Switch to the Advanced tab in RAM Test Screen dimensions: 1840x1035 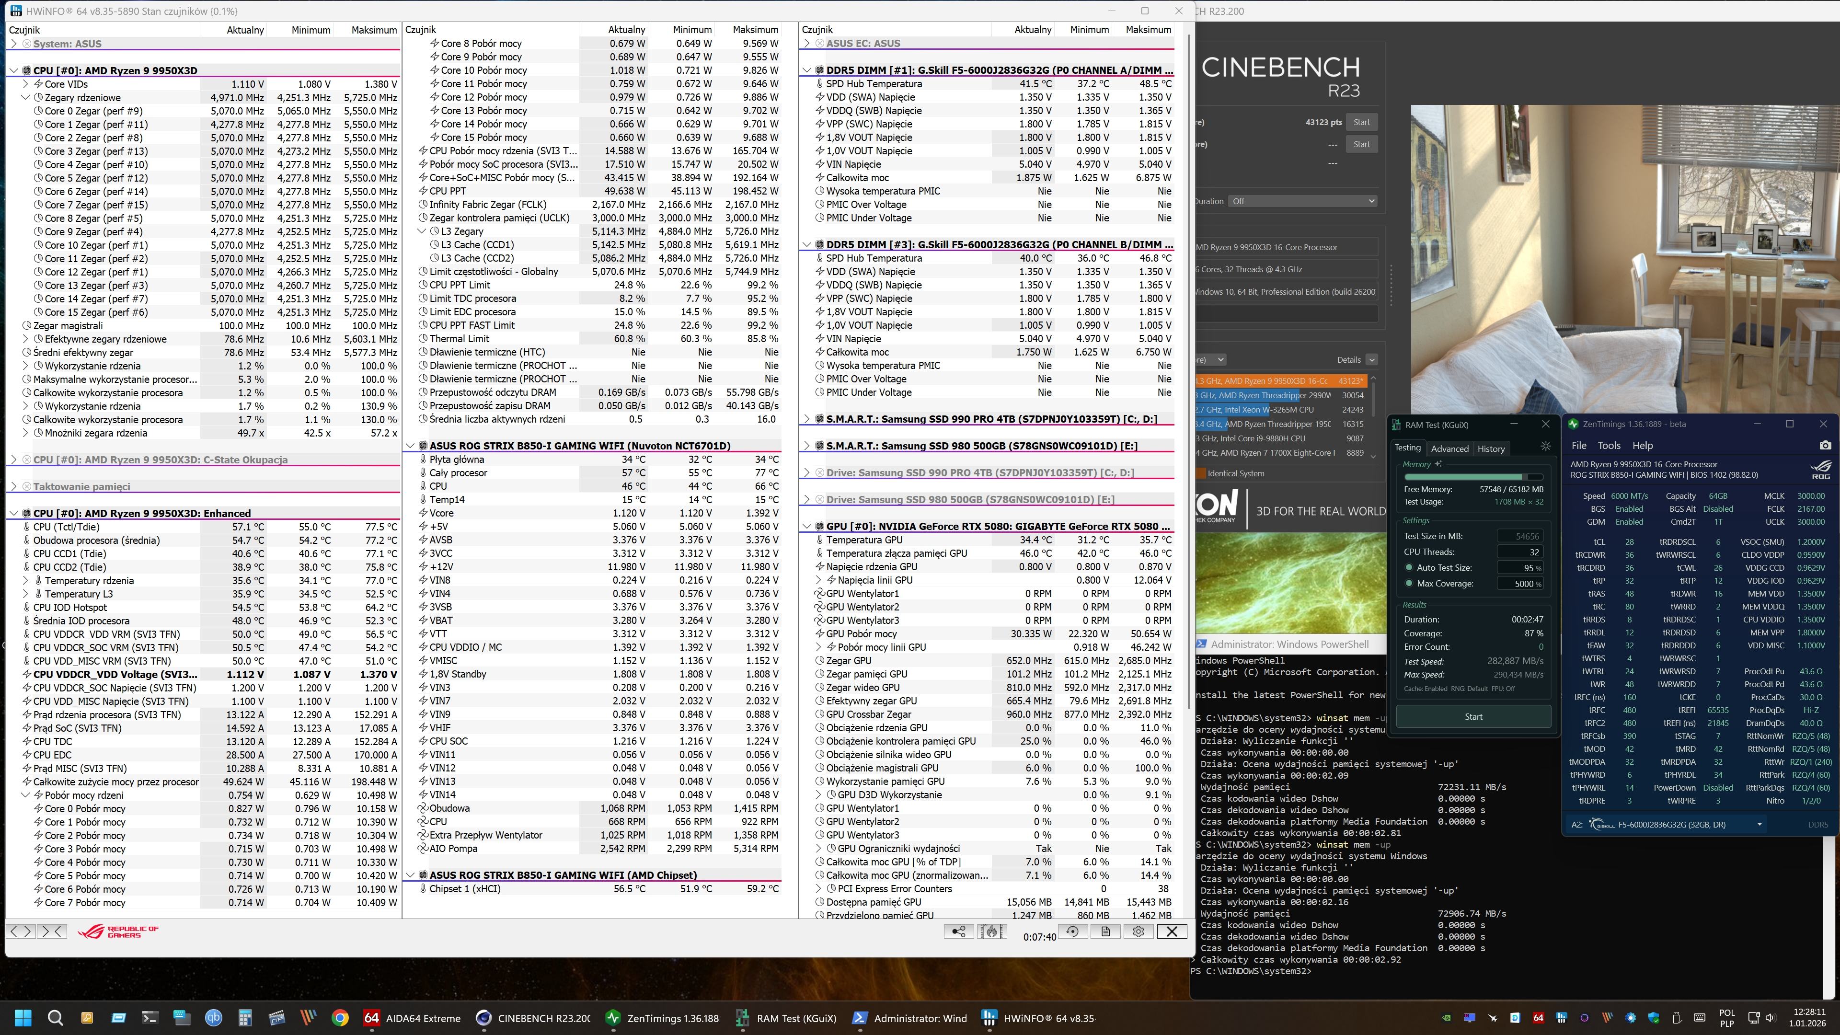point(1449,448)
